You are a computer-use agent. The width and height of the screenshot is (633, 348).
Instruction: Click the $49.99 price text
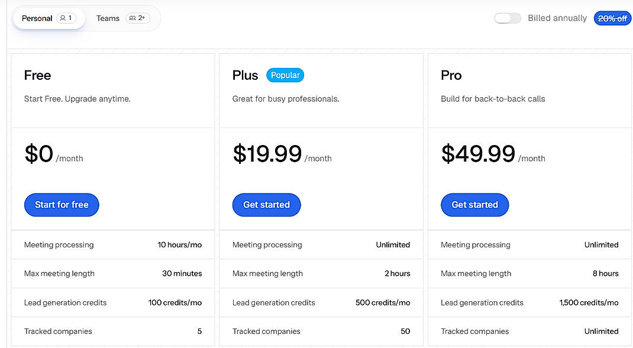478,153
